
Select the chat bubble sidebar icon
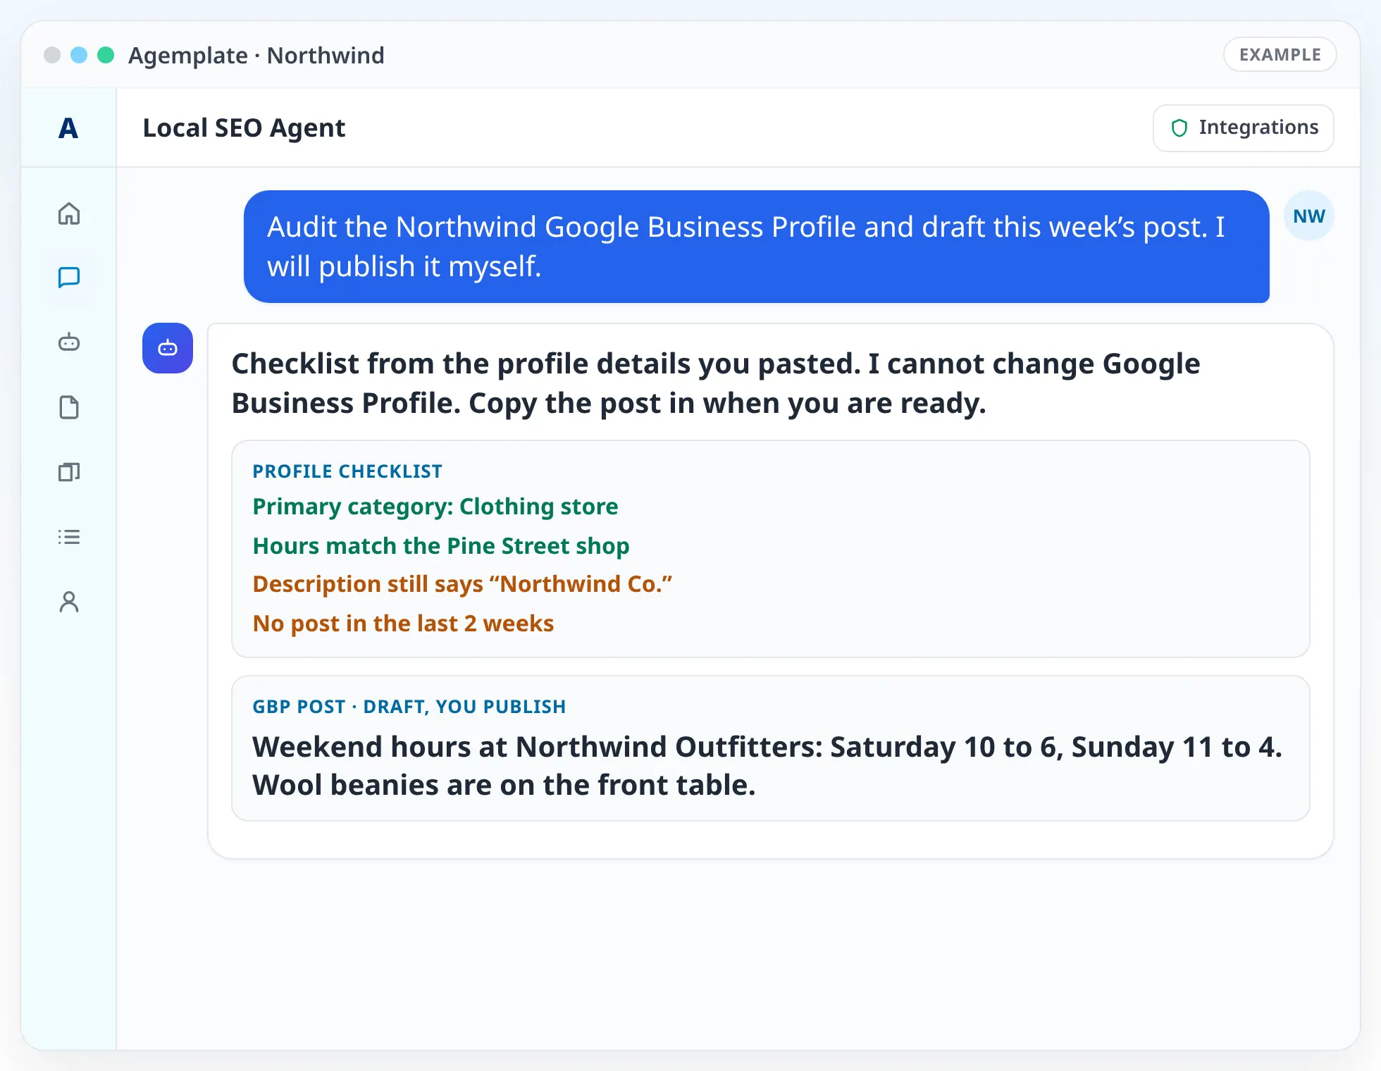68,278
